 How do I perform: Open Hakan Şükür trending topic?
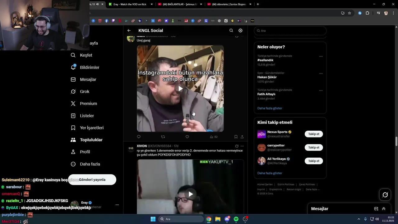click(267, 77)
